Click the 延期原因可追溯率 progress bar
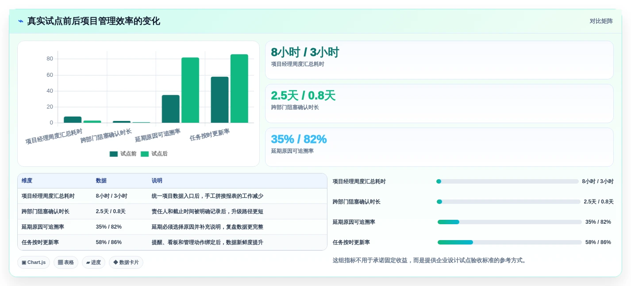The image size is (631, 286). point(510,222)
